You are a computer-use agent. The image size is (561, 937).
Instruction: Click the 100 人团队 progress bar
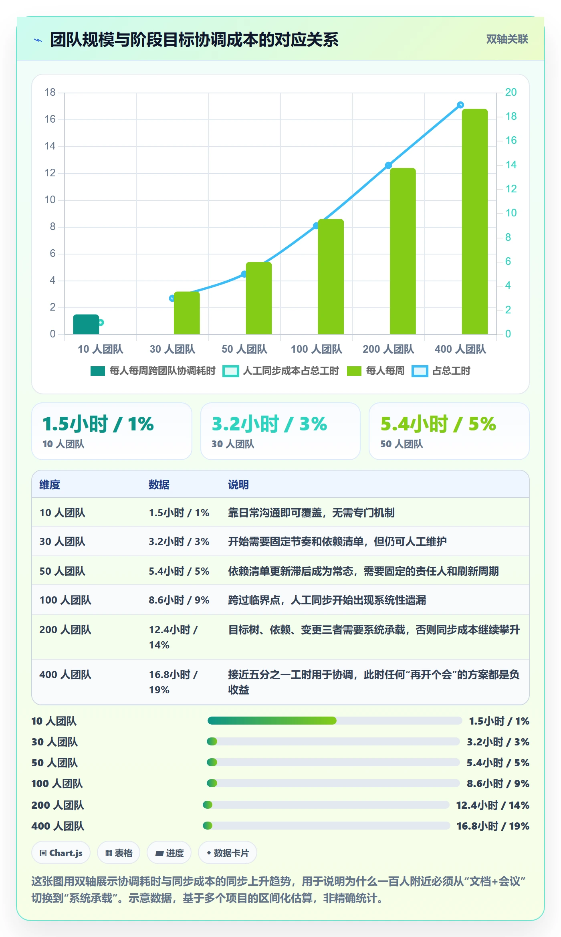(x=333, y=784)
